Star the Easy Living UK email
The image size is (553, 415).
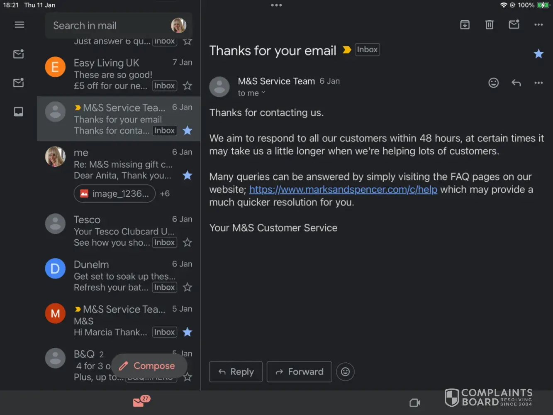[x=188, y=86]
